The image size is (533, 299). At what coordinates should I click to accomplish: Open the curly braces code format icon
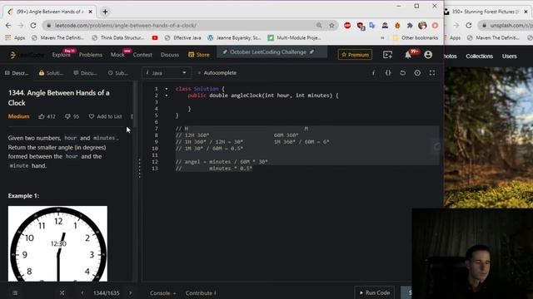click(x=388, y=72)
